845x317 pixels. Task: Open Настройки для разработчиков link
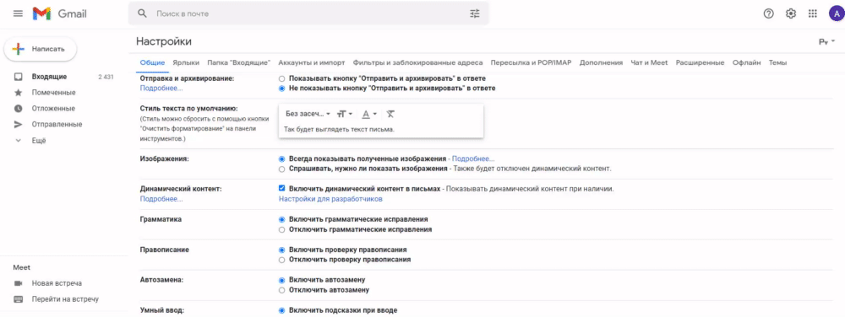[x=330, y=199]
